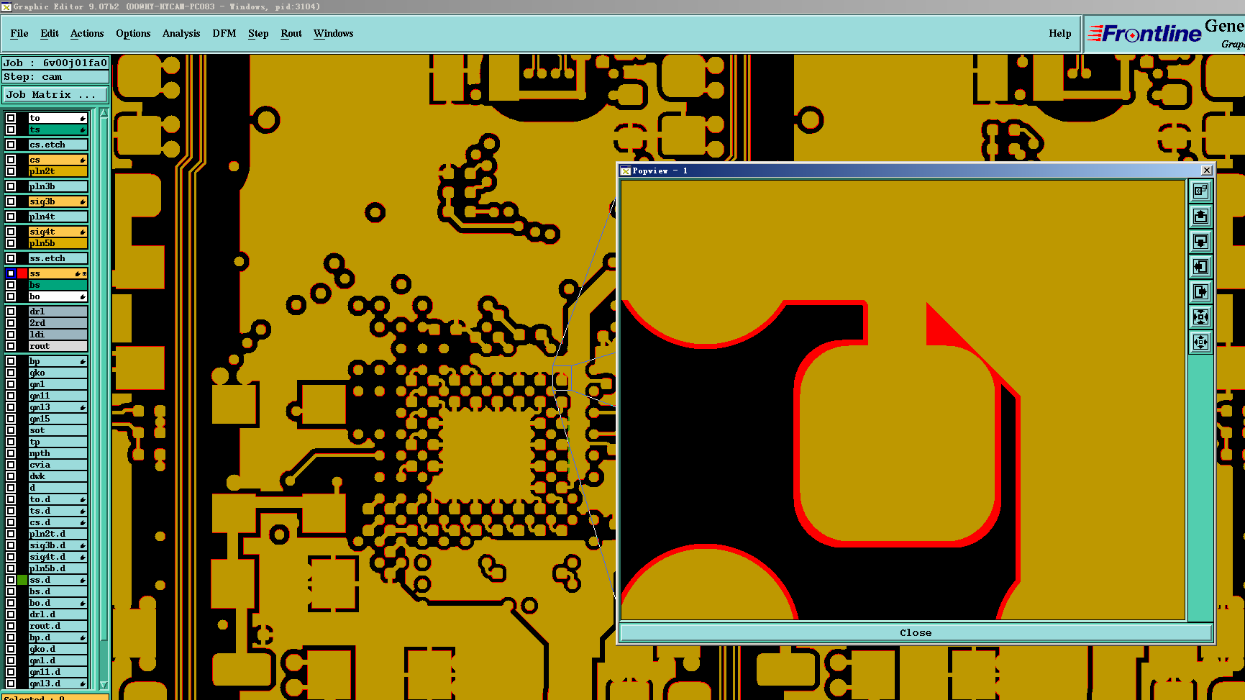The width and height of the screenshot is (1245, 700).
Task: Toggle display checkbox for layer 'ss'
Action: (11, 273)
